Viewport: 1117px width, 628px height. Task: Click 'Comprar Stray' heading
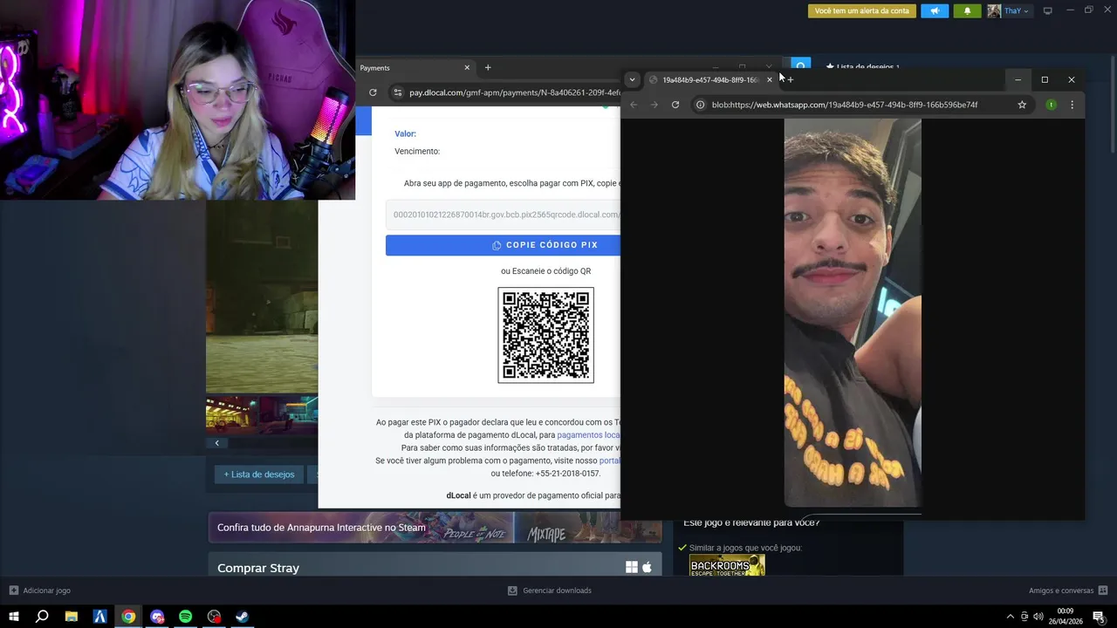click(x=258, y=568)
